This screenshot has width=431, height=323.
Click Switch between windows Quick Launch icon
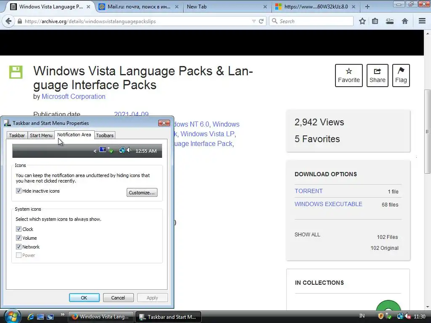[50, 317]
